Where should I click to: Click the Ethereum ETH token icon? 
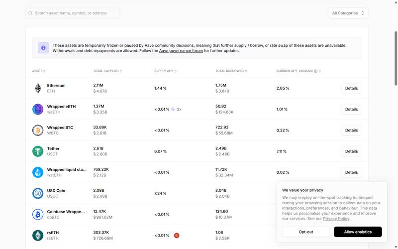point(38,88)
